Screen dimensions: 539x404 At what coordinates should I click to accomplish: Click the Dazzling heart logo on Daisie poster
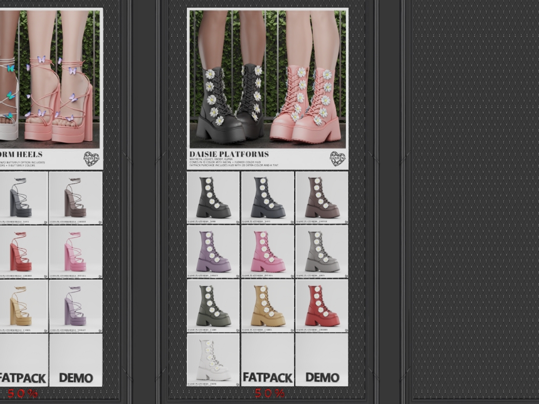[337, 159]
